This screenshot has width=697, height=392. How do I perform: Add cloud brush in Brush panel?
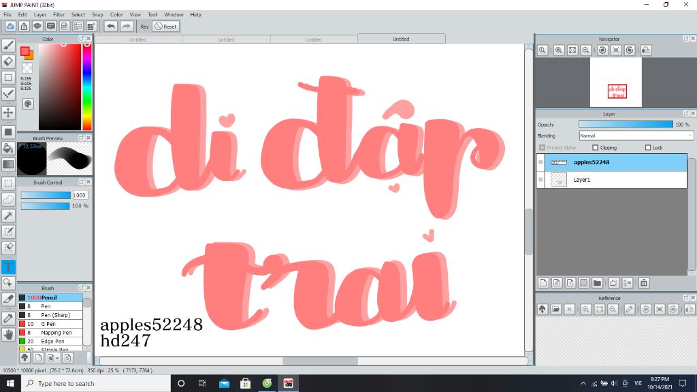pos(25,357)
